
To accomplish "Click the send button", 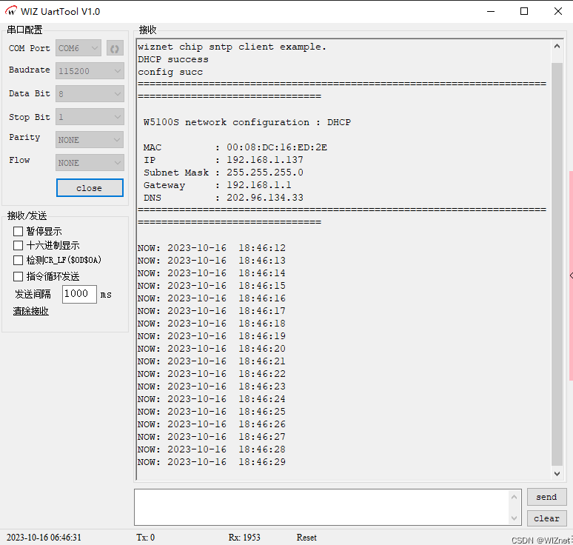I will point(546,497).
